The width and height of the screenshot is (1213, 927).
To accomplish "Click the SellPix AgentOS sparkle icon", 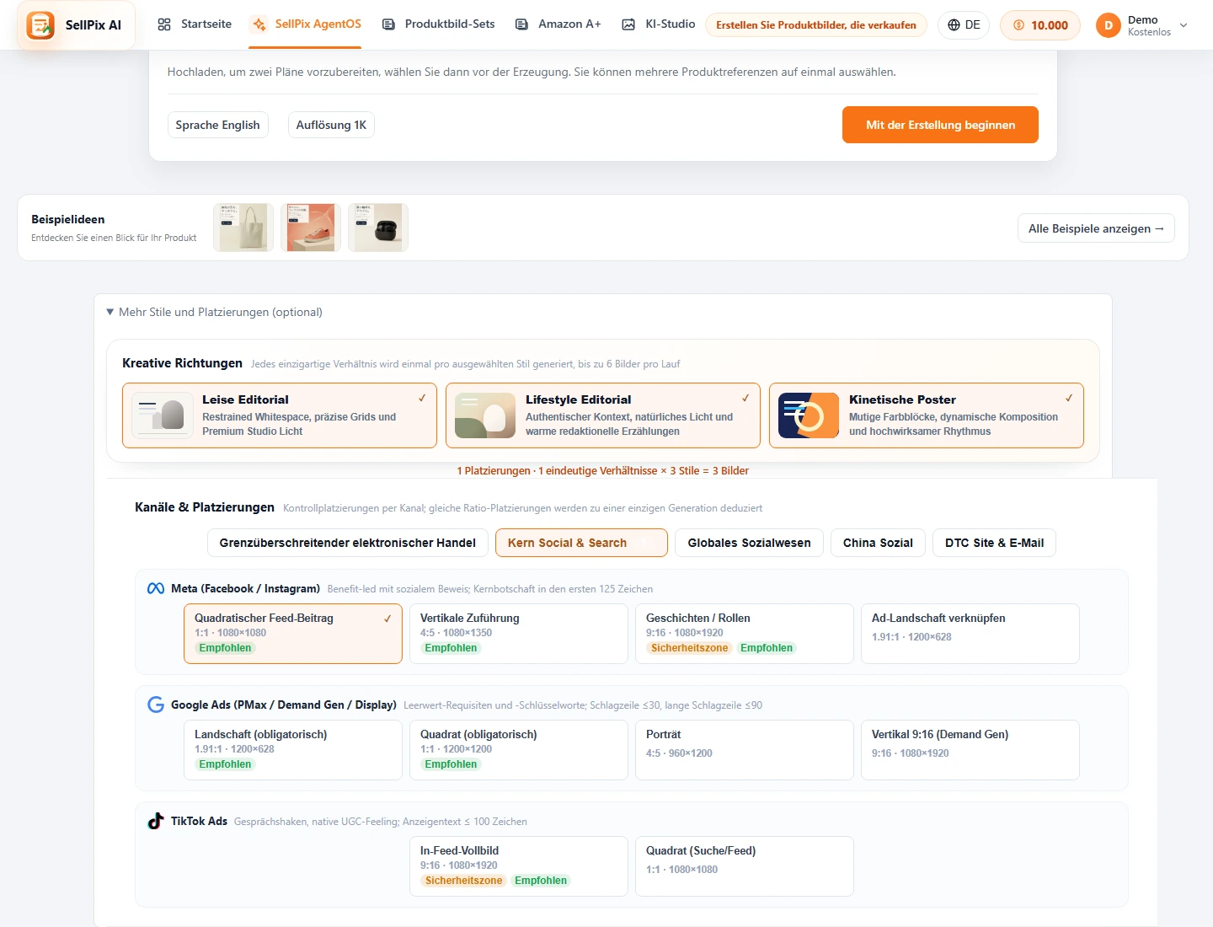I will 259,24.
